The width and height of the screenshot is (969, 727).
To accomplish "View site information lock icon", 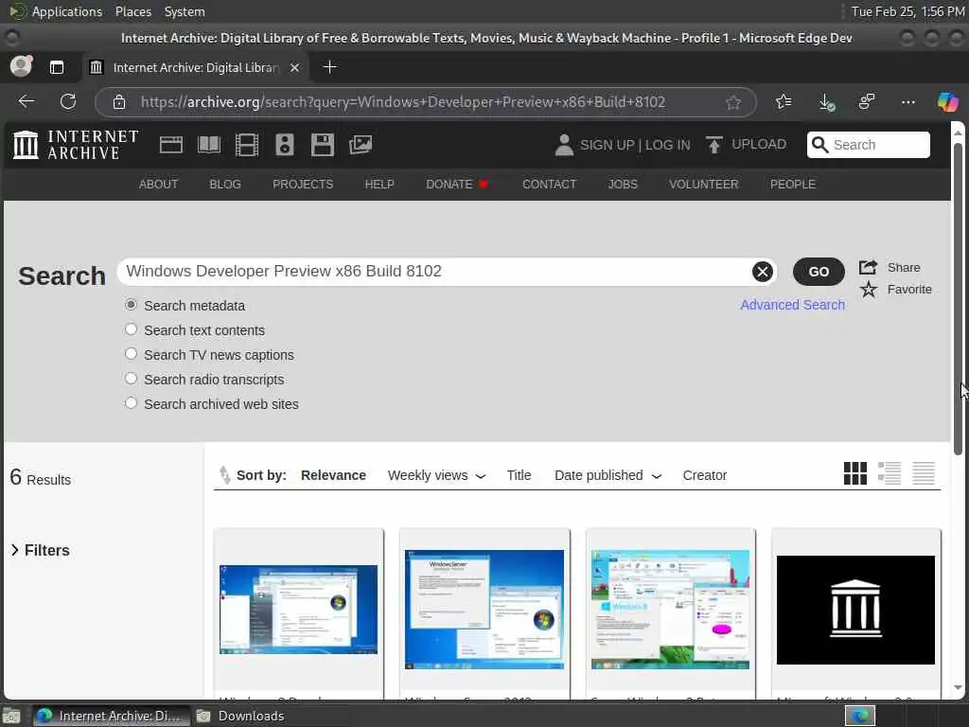I will tap(119, 102).
